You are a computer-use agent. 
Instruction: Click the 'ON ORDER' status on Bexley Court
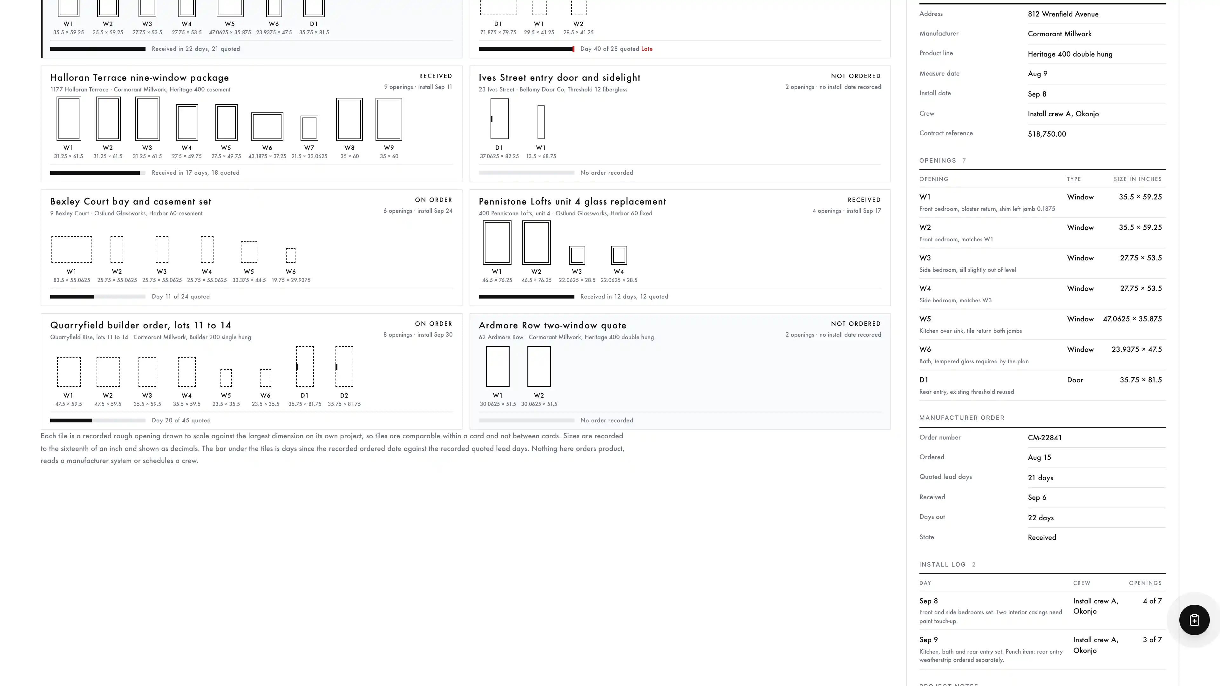click(x=433, y=200)
